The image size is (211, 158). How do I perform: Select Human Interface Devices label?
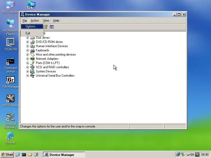[52, 46]
